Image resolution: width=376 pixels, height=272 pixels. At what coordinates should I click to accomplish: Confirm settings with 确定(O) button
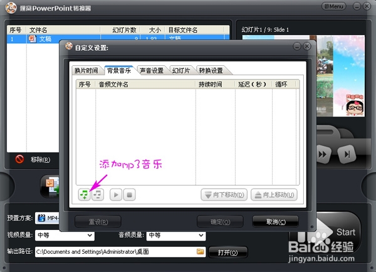[x=220, y=222]
